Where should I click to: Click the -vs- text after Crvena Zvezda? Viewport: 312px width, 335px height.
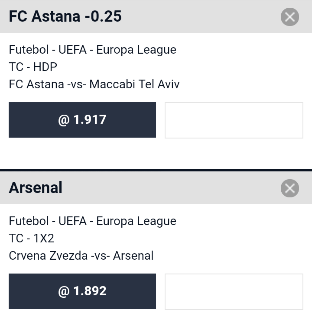pos(101,255)
